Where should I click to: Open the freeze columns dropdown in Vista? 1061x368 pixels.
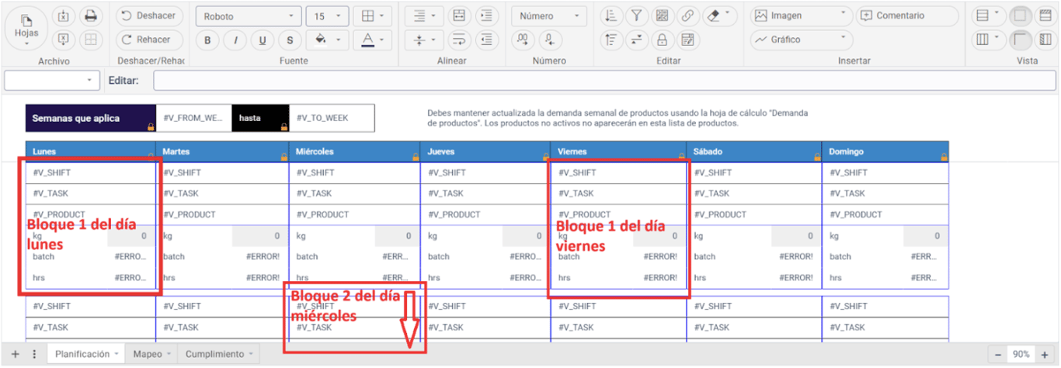(989, 40)
